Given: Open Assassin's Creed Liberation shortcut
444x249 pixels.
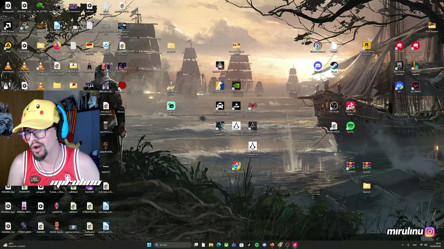Looking at the screenshot, I should click(253, 149).
